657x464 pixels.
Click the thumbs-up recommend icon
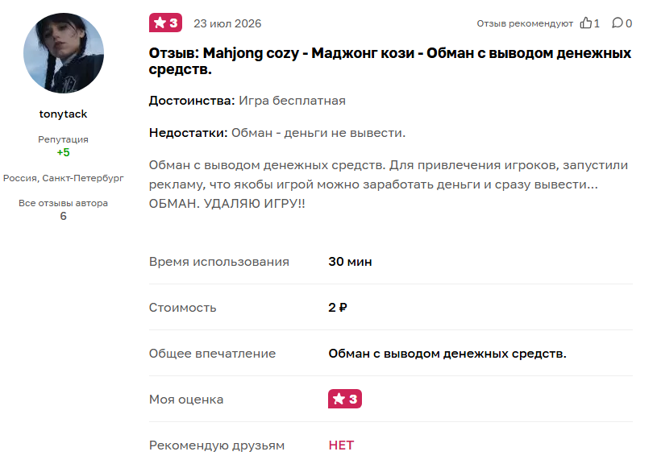pos(585,23)
